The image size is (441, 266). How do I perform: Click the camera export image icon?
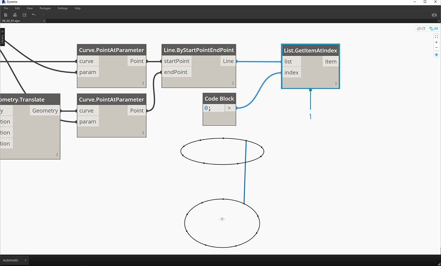click(x=434, y=15)
